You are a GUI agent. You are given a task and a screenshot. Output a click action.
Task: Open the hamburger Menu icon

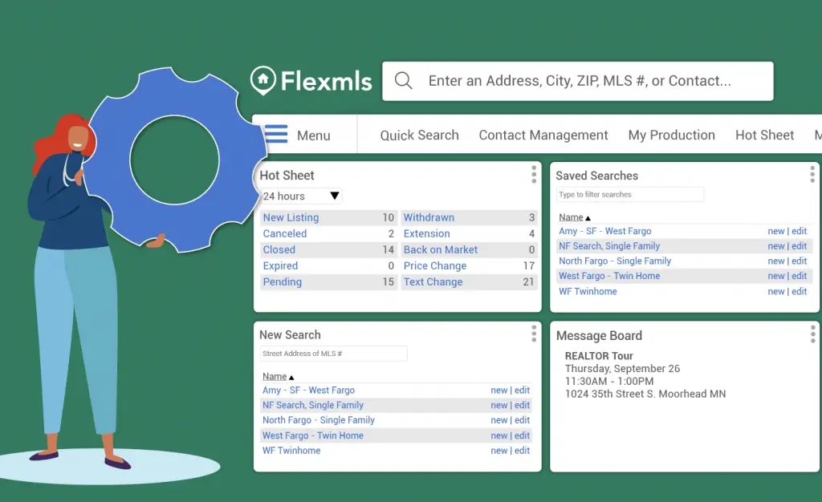(276, 135)
